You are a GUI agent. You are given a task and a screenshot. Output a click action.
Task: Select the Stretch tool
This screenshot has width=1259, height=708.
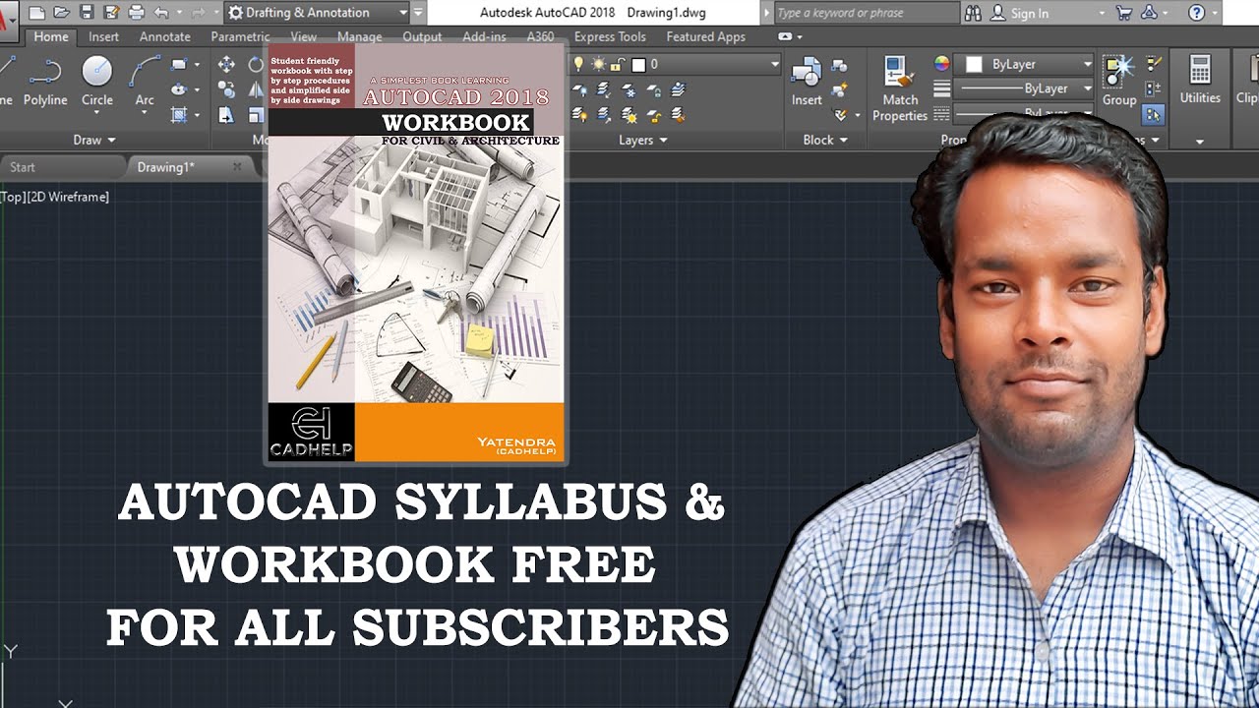226,115
